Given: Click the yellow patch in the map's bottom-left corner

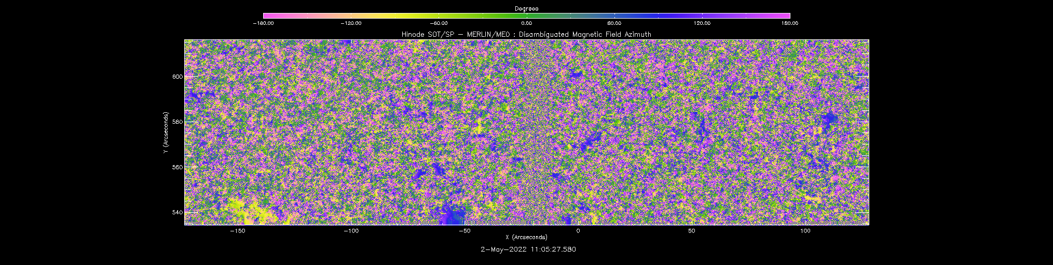Looking at the screenshot, I should point(249,212).
